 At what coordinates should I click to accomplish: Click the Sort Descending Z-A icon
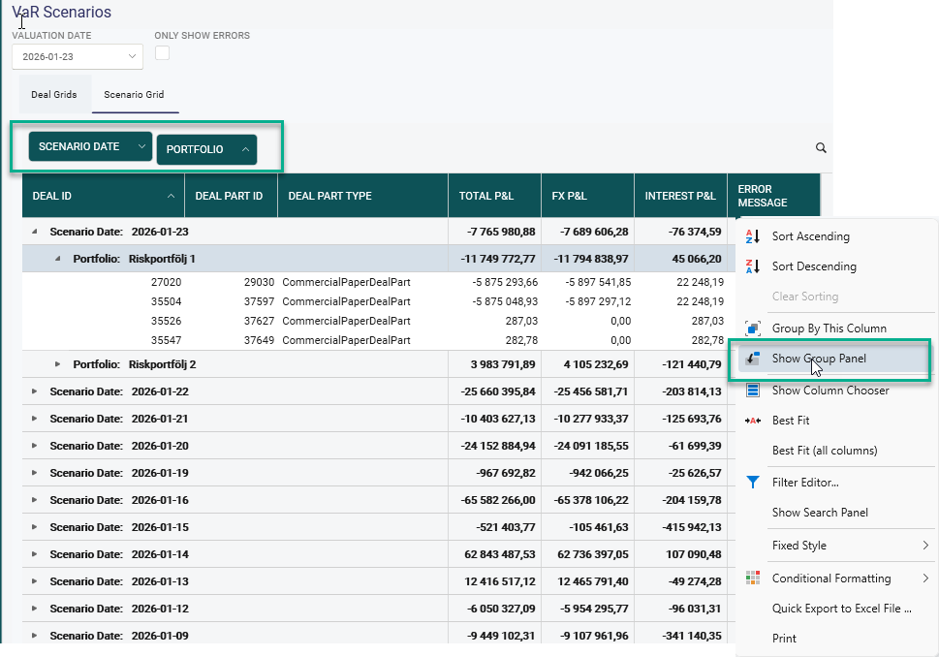coord(753,266)
